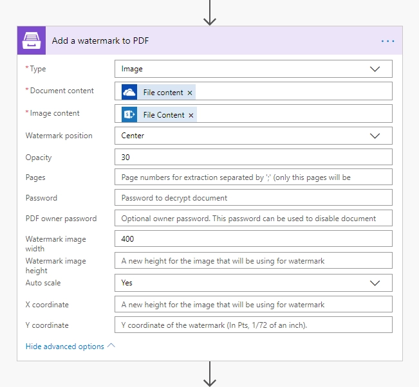The image size is (419, 387).
Task: Click the Pages input field
Action: 254,177
